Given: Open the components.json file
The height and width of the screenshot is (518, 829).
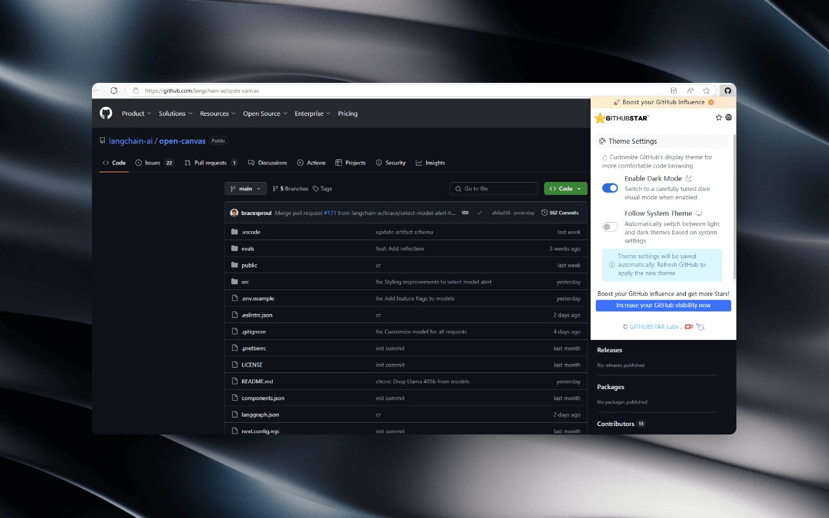Looking at the screenshot, I should pyautogui.click(x=263, y=398).
